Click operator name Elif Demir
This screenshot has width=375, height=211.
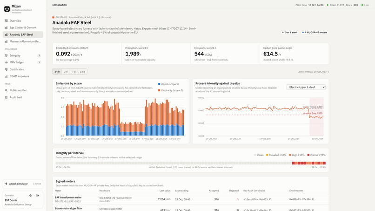[x=11, y=200]
